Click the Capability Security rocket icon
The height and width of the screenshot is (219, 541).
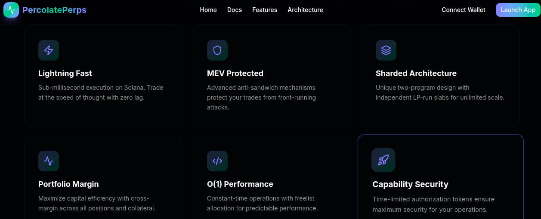pyautogui.click(x=383, y=160)
